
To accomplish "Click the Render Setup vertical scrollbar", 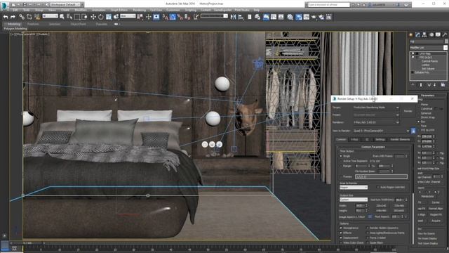I will pos(413,219).
